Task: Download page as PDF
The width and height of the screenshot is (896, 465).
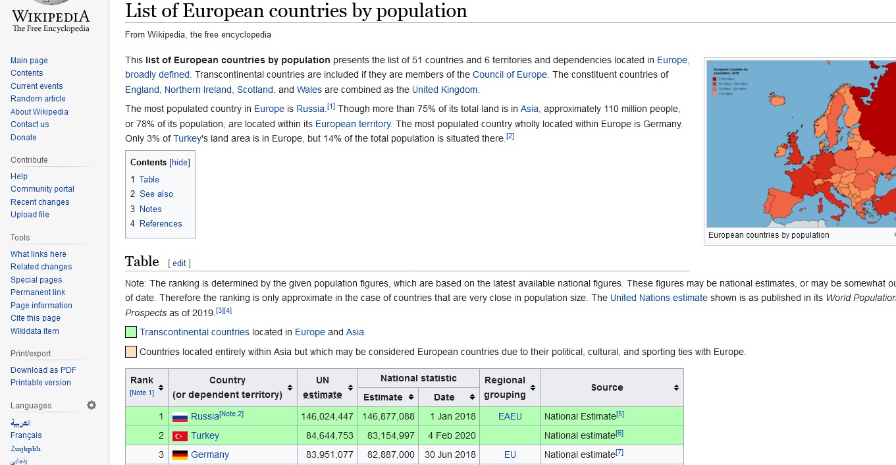Action: pos(43,370)
